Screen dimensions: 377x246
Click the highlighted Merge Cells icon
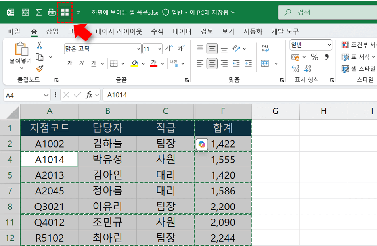pyautogui.click(x=65, y=12)
